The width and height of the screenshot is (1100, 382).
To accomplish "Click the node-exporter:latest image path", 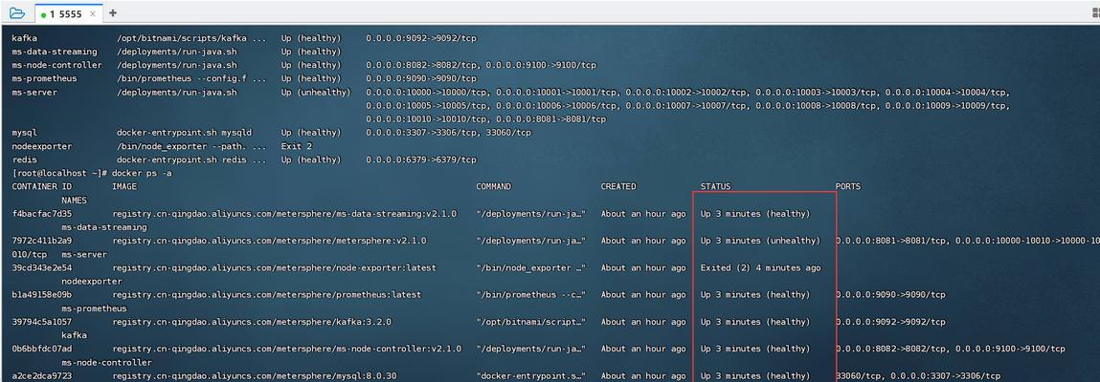I will point(275,268).
